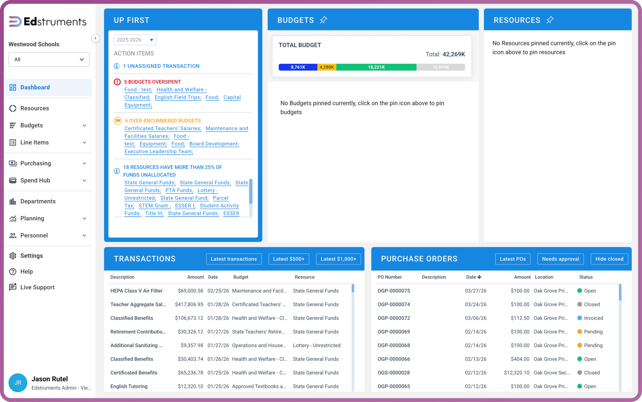Toggle the Needs approval filter

(x=560, y=259)
